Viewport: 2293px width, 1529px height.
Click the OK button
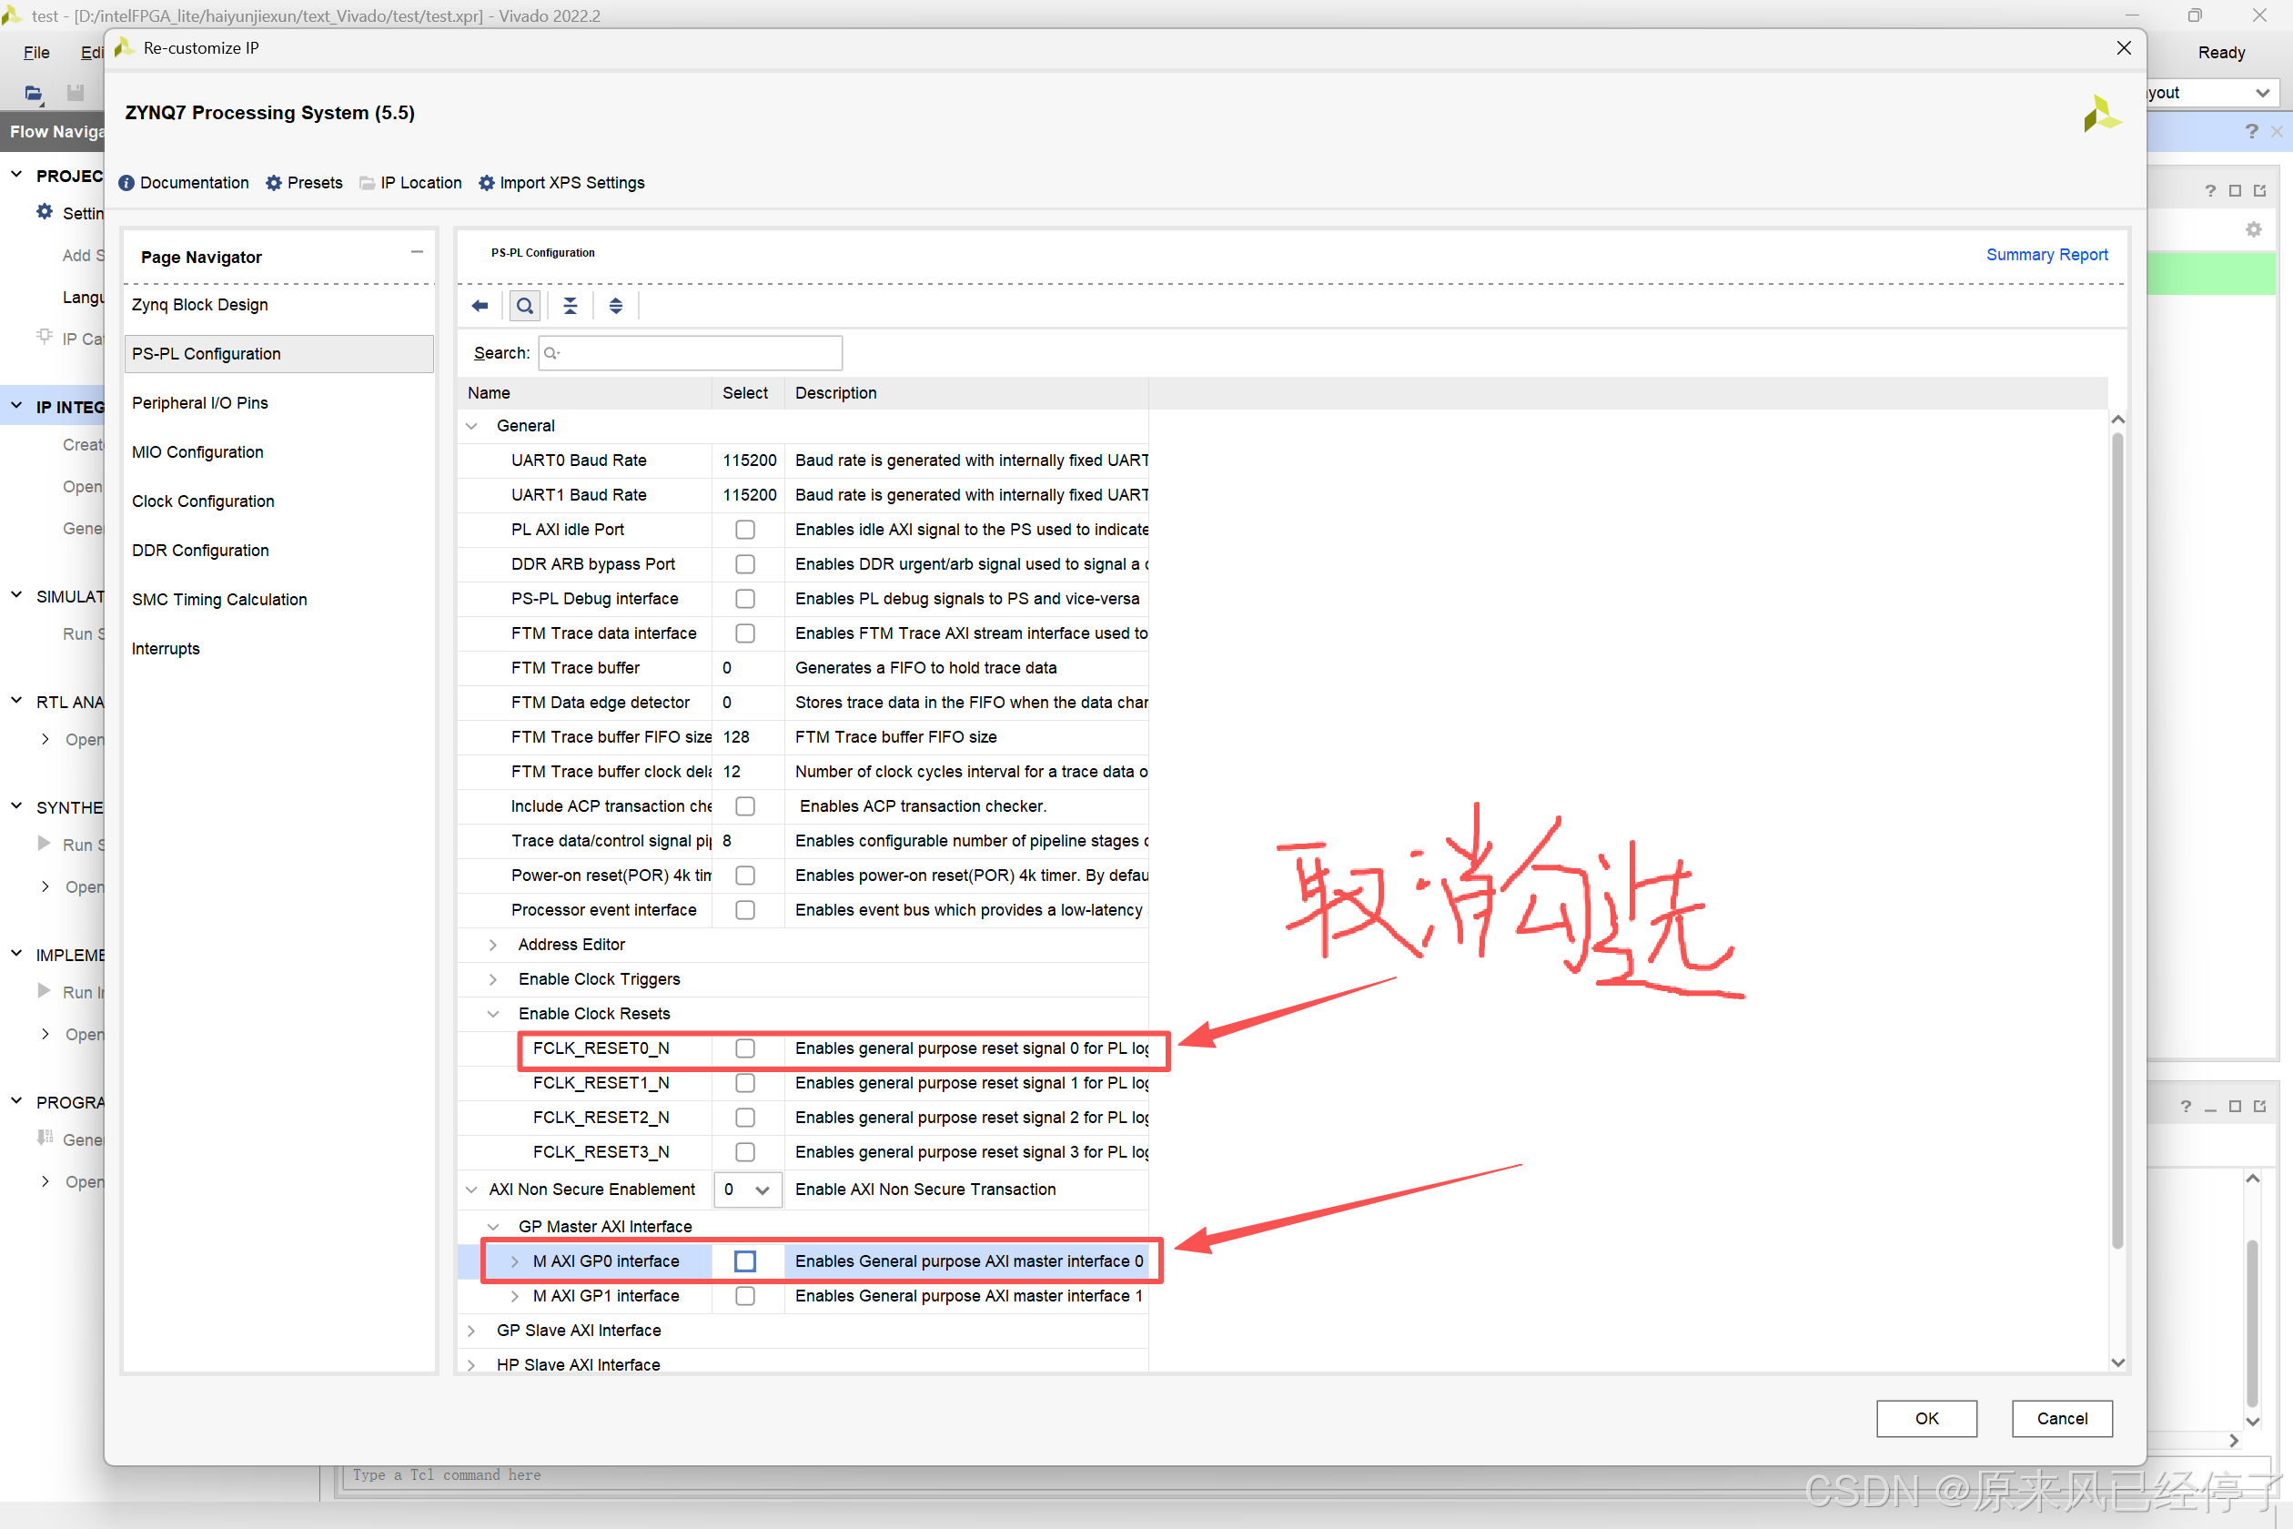pyautogui.click(x=1925, y=1419)
